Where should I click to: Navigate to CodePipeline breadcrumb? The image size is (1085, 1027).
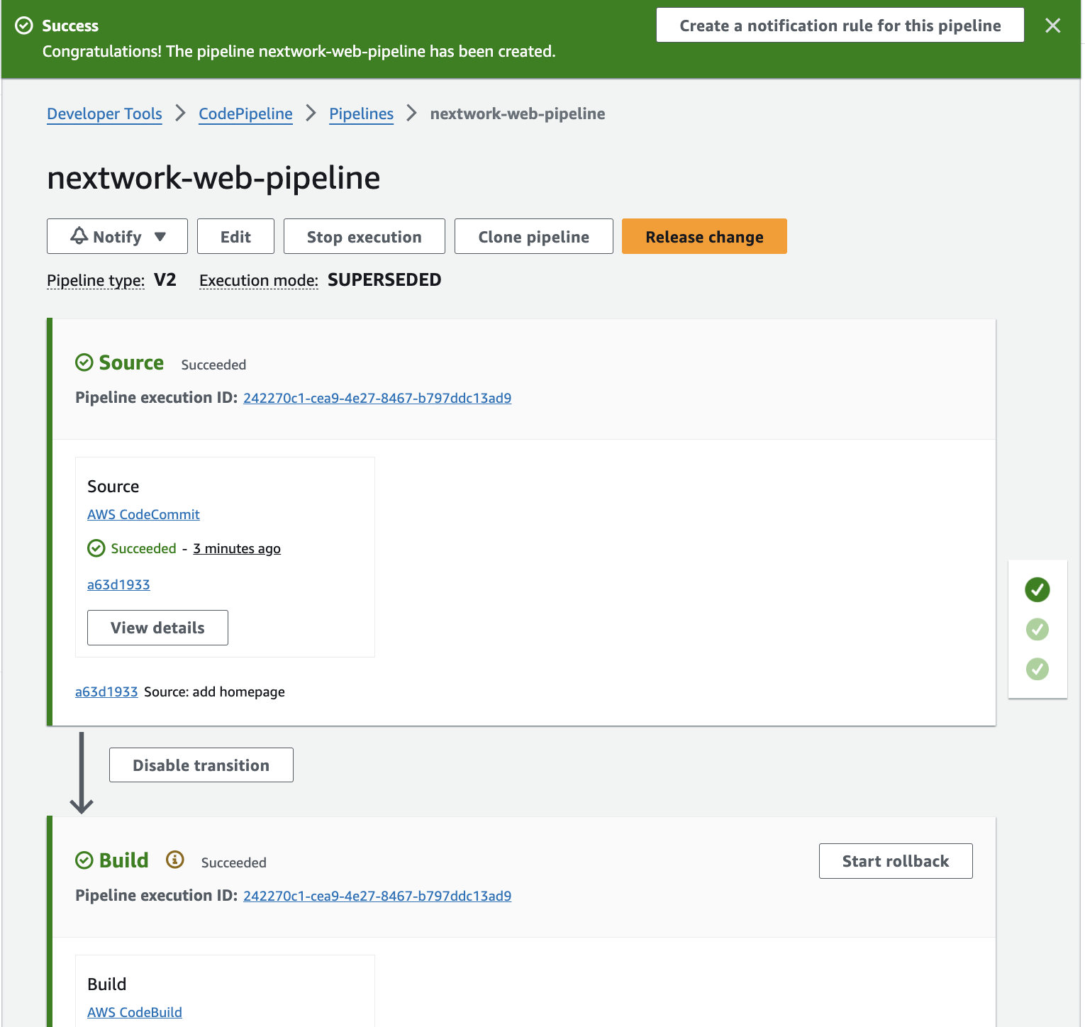pos(245,113)
